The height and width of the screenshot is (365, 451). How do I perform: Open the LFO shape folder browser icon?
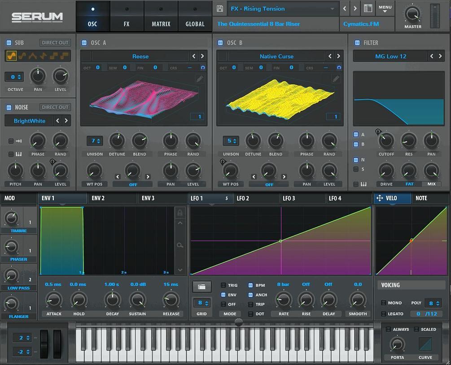(201, 286)
